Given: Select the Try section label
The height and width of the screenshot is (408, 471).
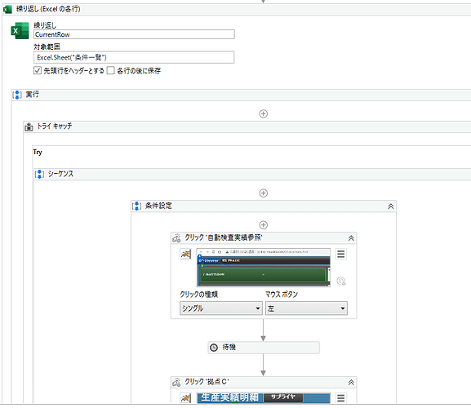Looking at the screenshot, I should tap(38, 153).
